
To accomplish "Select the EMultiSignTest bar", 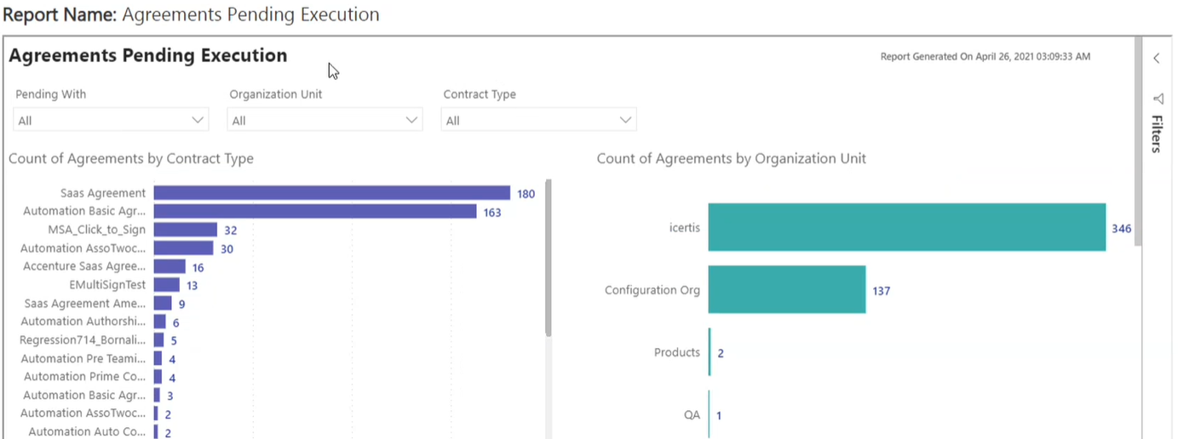I will coord(166,285).
